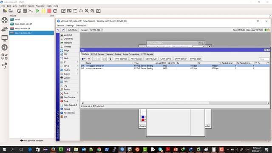Switch to the PPPoE Servers tab
272x153 pixels.
coord(97,54)
